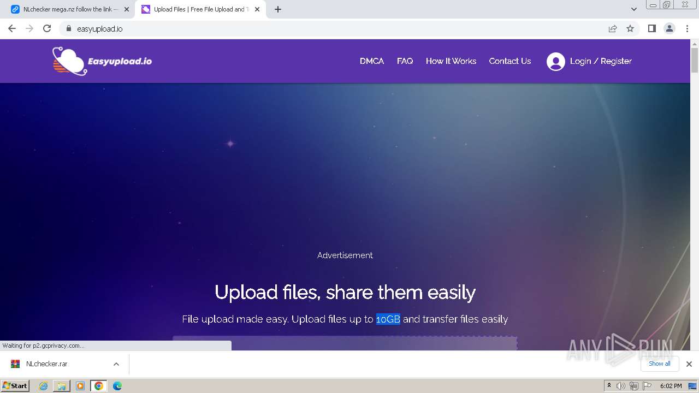Bookmark this tab star icon

(630, 28)
